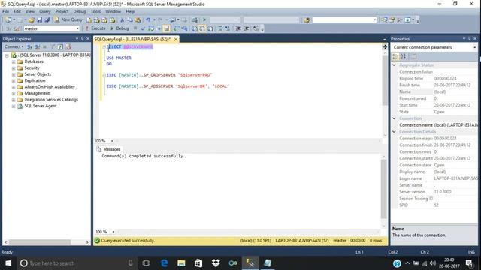The height and width of the screenshot is (270, 481).
Task: Save the query with disk icon
Action: [x=39, y=19]
